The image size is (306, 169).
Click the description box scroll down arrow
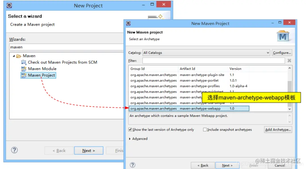click(x=290, y=122)
